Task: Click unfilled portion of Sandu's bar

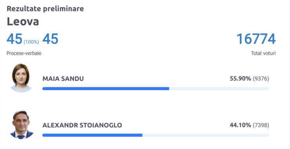Action: 219,89
